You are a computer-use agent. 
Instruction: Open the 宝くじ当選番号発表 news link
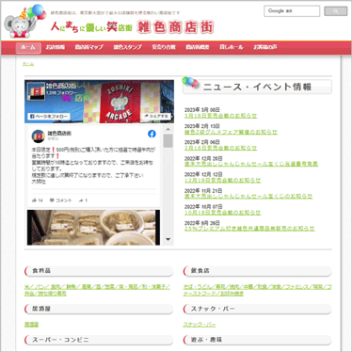click(x=251, y=164)
